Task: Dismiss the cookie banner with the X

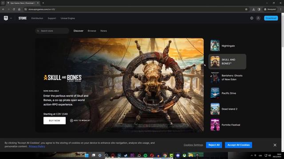Action: pyautogui.click(x=275, y=145)
